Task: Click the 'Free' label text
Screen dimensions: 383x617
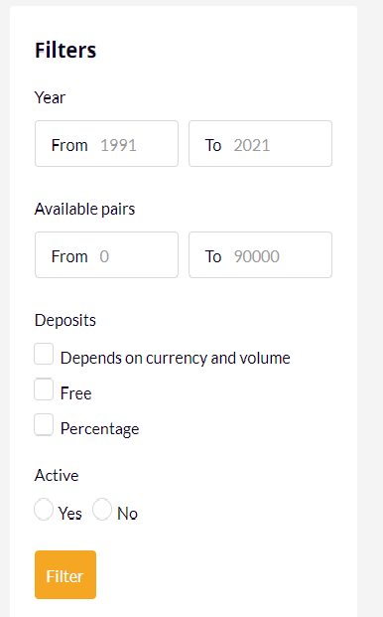Action: 75,393
